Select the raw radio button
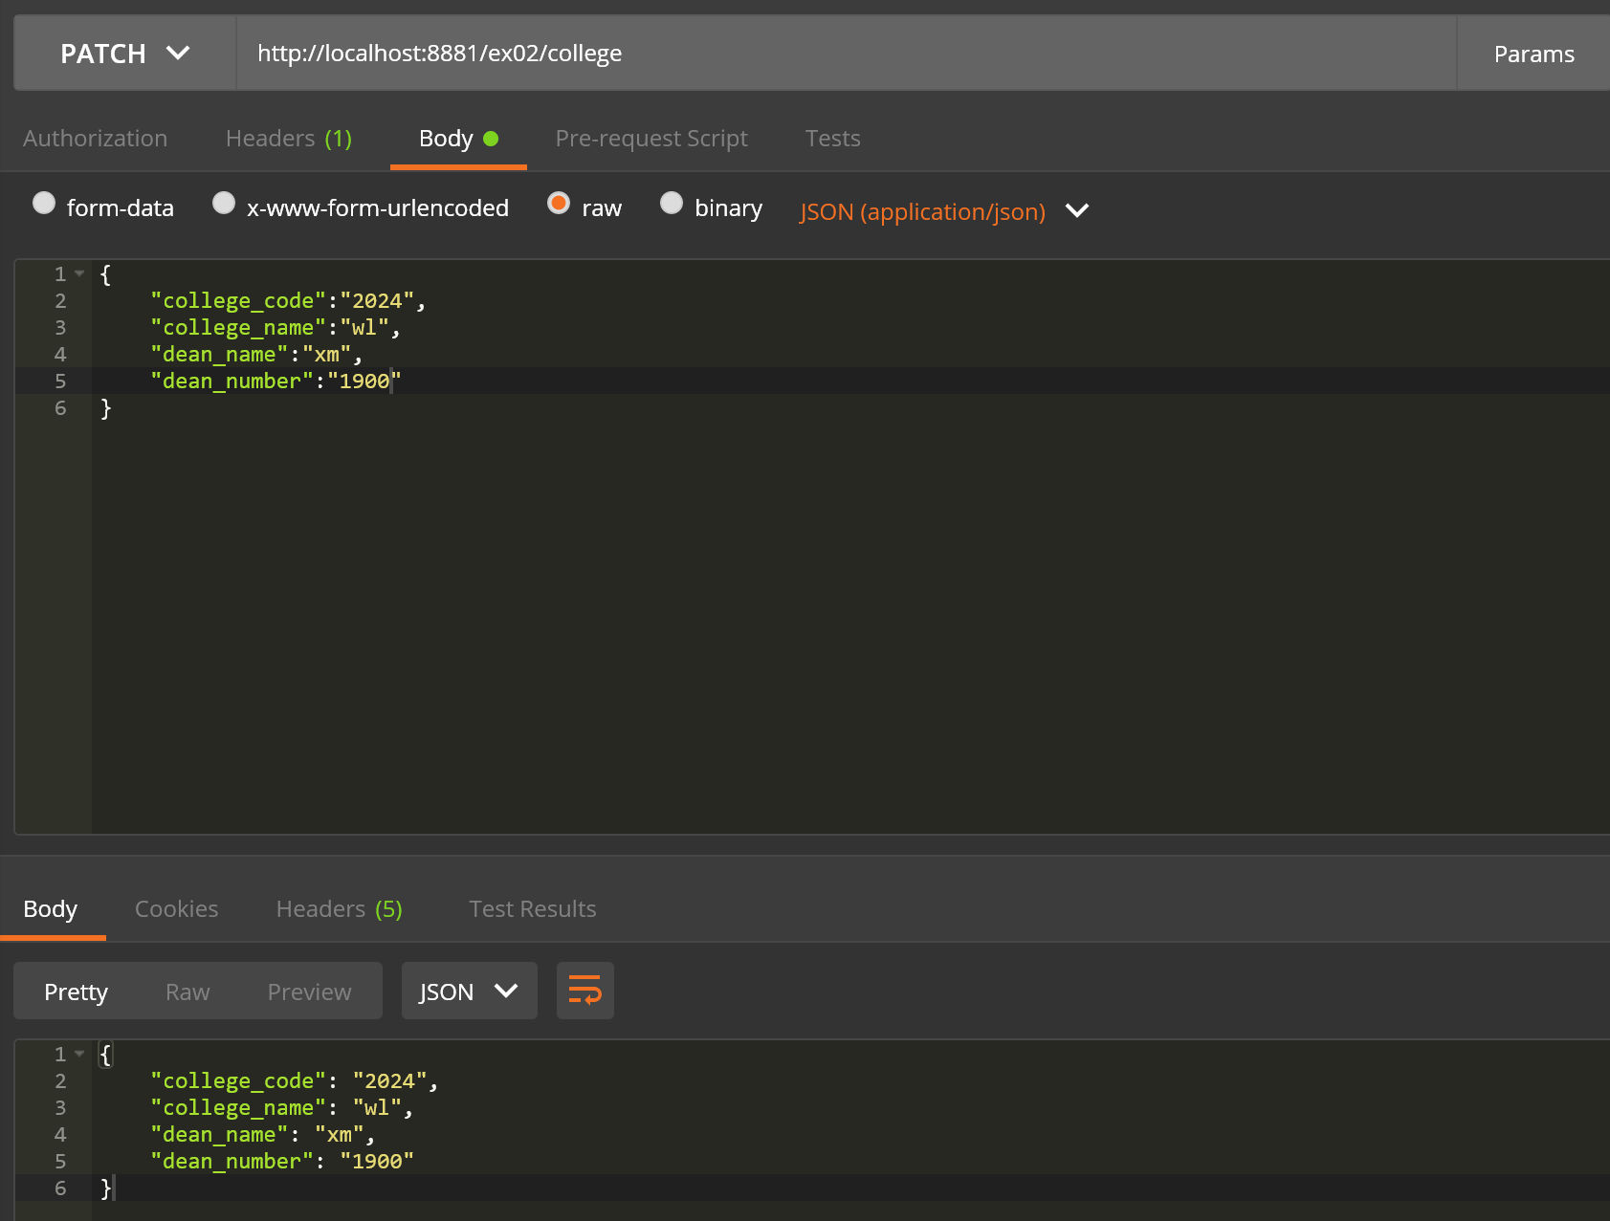 pyautogui.click(x=559, y=203)
